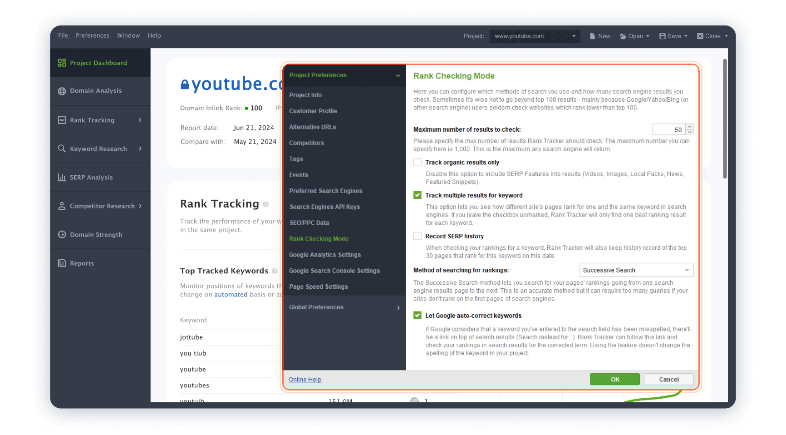This screenshot has width=786, height=435.
Task: Click the Project Dashboard grid icon
Action: pos(62,63)
